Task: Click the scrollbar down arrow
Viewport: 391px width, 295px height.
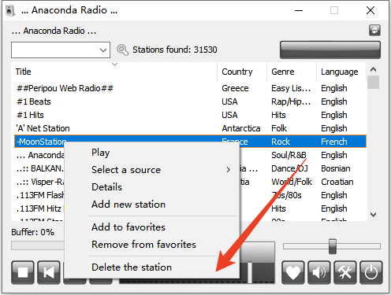Action: coord(373,215)
